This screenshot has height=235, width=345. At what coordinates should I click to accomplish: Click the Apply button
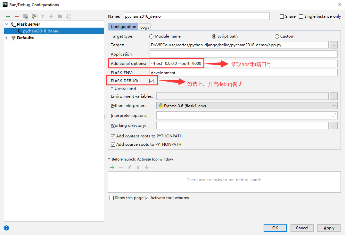click(x=329, y=228)
